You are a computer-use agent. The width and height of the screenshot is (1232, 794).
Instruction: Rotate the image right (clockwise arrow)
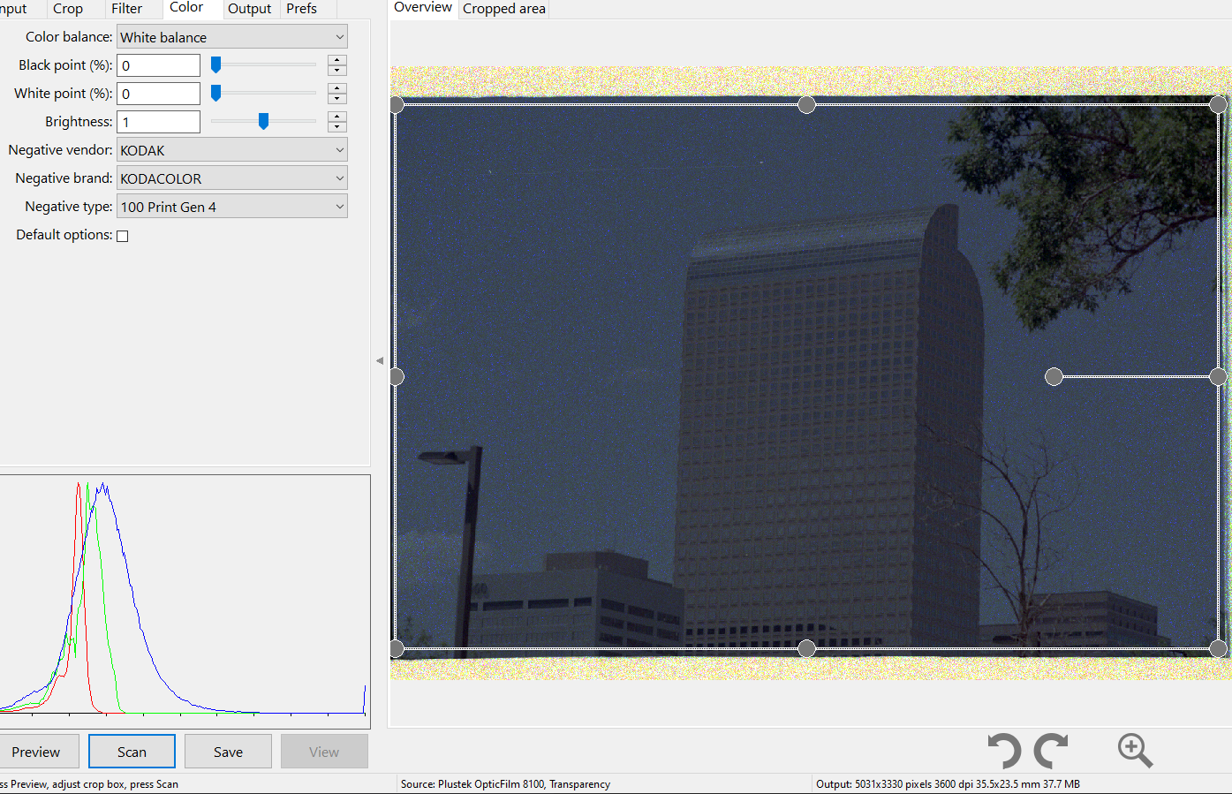tap(1051, 751)
